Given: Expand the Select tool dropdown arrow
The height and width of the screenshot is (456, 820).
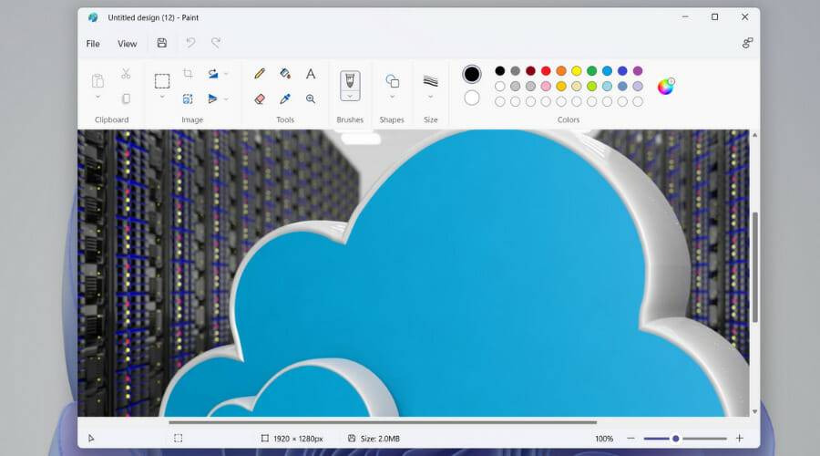Looking at the screenshot, I should coord(162,97).
